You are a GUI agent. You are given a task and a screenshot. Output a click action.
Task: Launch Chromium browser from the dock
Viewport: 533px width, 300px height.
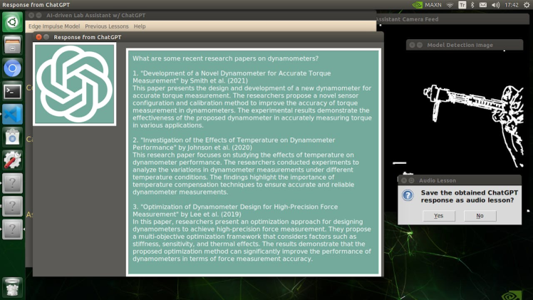[13, 68]
